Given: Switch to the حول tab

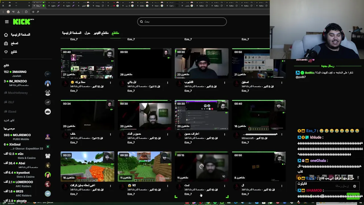Looking at the screenshot, I should [x=87, y=33].
